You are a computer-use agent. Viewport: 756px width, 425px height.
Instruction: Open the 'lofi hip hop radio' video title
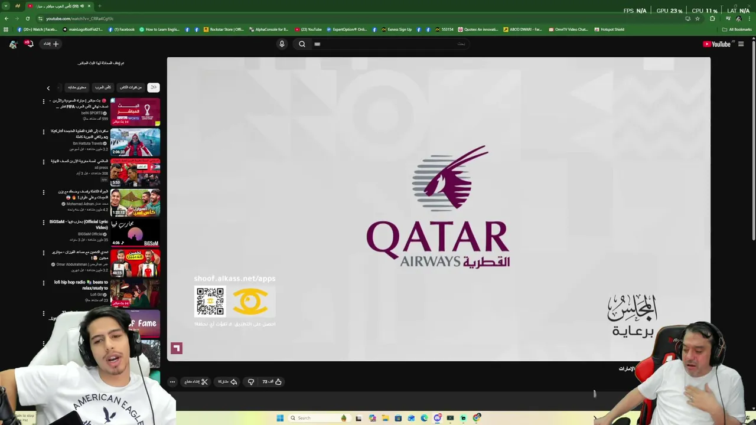pos(81,285)
